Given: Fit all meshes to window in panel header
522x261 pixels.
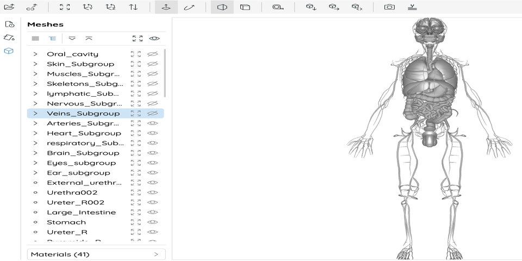Looking at the screenshot, I should click(x=138, y=38).
